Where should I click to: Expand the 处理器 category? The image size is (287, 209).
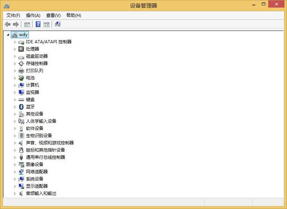(x=15, y=49)
